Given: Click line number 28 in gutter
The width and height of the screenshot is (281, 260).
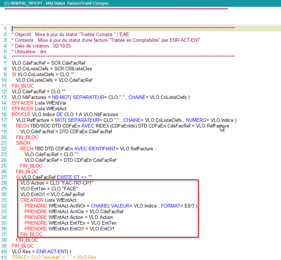Looking at the screenshot, I should coord(4,183).
